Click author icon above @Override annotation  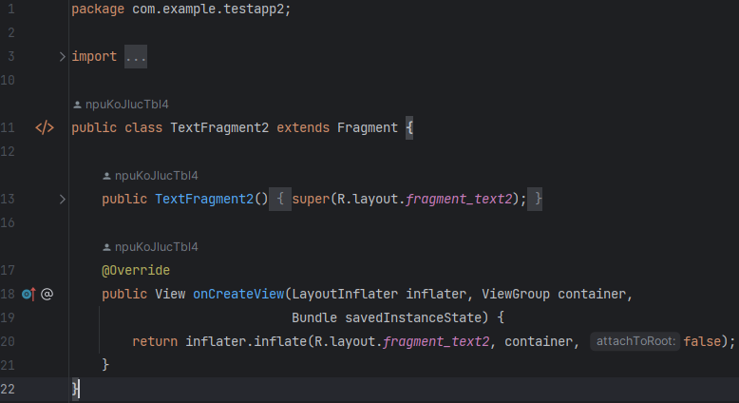pos(106,247)
